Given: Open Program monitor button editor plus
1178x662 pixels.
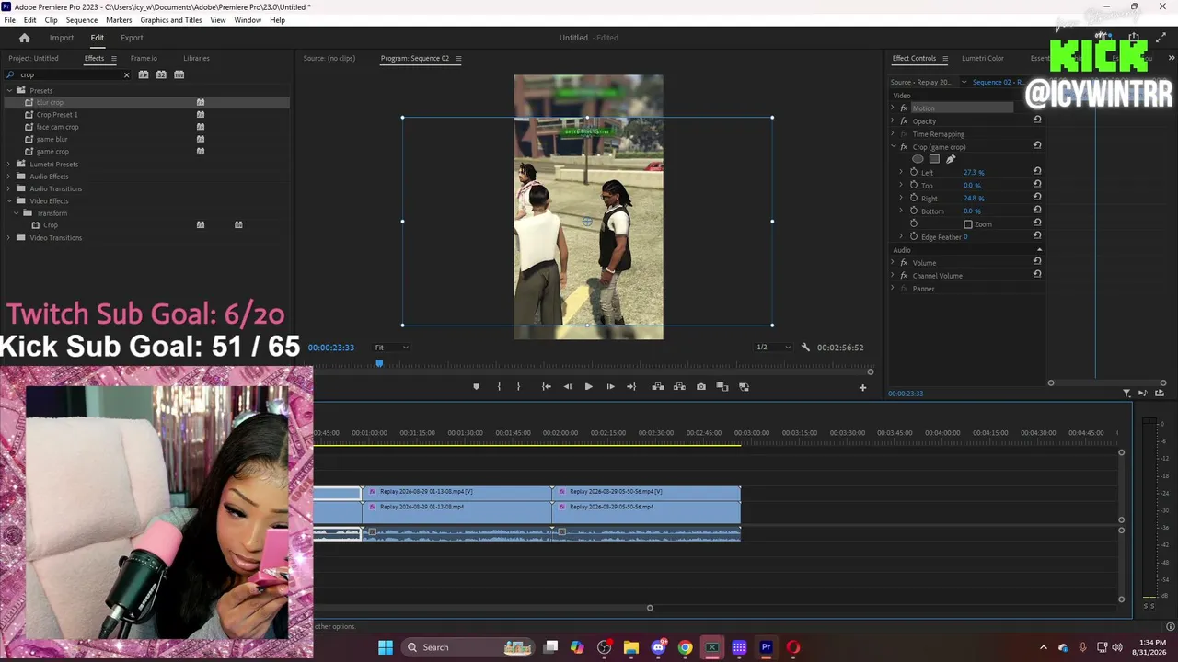Looking at the screenshot, I should pos(862,388).
